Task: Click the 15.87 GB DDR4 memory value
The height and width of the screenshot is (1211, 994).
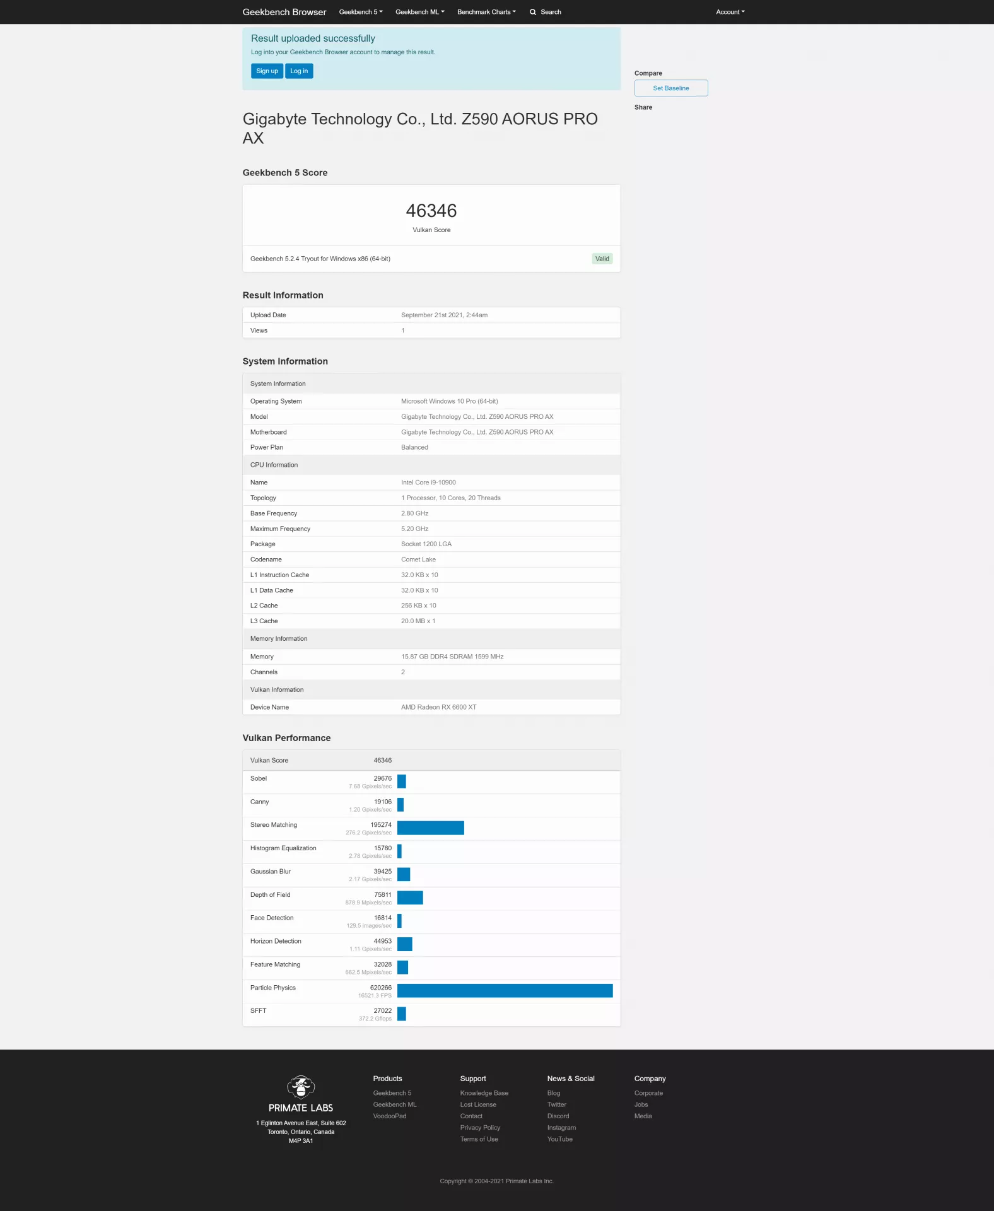Action: [452, 657]
